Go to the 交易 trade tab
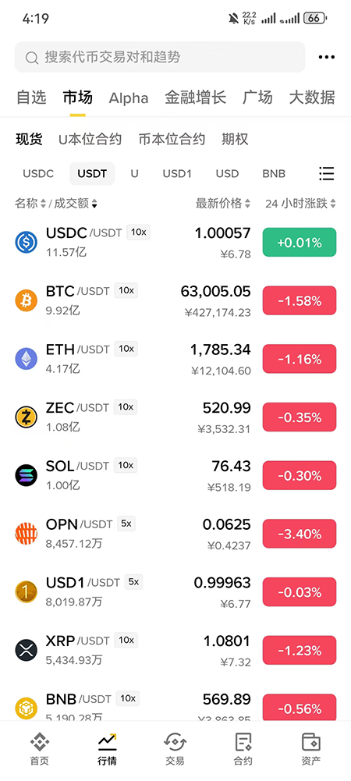The image size is (351, 781). (175, 749)
